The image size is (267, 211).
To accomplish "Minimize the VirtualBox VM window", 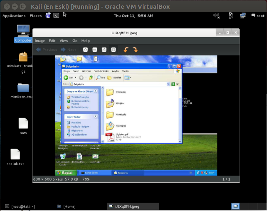I will tap(15, 7).
